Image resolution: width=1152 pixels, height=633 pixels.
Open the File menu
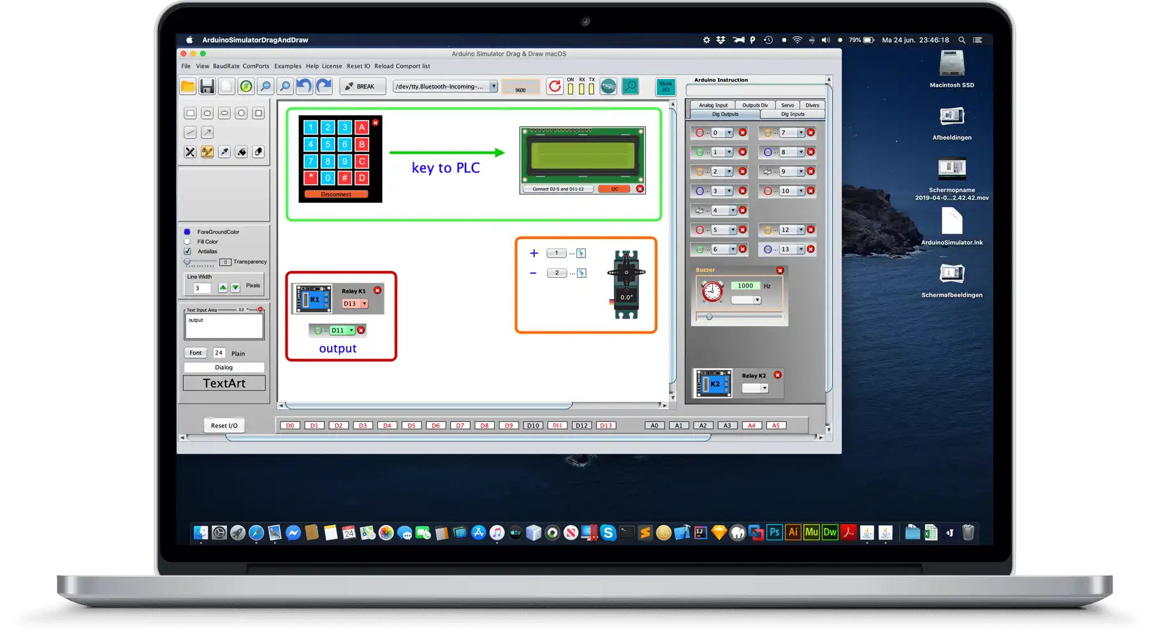186,66
